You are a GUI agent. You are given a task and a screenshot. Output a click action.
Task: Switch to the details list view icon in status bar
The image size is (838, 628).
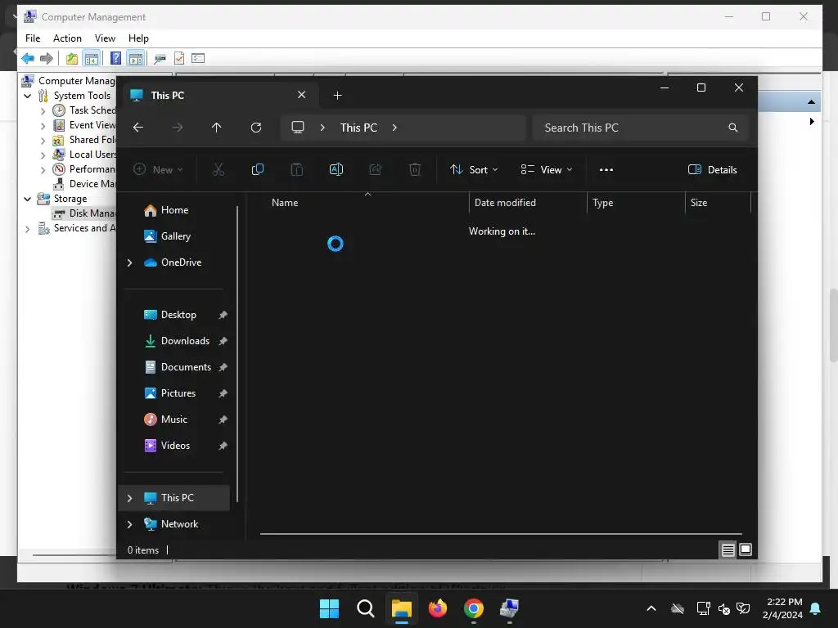click(x=728, y=549)
